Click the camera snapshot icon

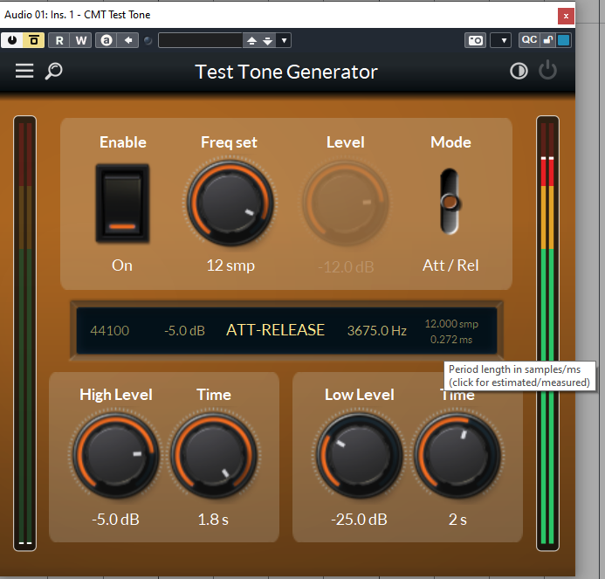click(x=475, y=40)
